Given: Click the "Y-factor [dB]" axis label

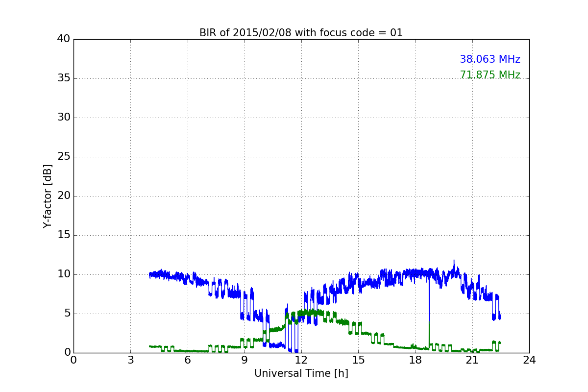Looking at the screenshot, I should tap(48, 196).
